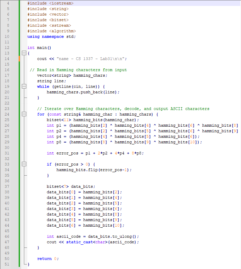Click line number 51 in gutter
The width and height of the screenshot is (241, 269).
pyautogui.click(x=7, y=264)
